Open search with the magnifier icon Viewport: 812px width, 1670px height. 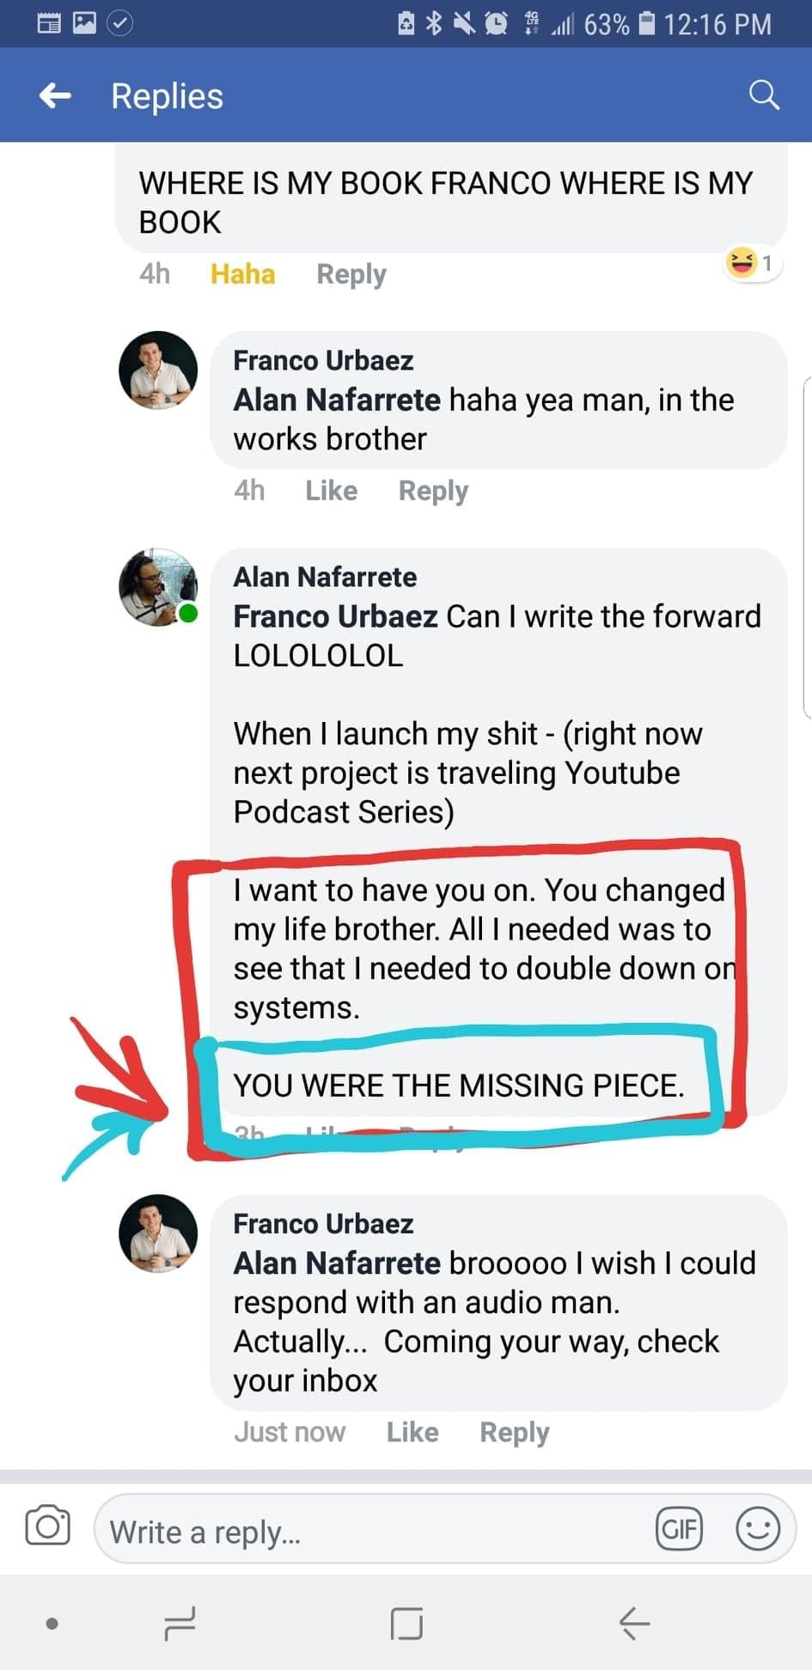(x=764, y=95)
